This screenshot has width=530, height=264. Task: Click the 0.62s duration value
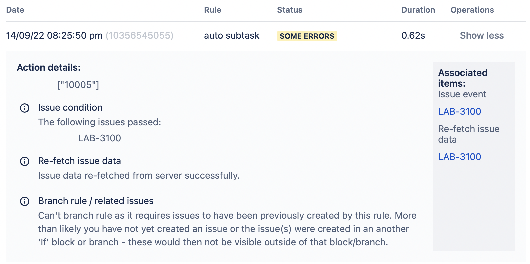point(413,35)
